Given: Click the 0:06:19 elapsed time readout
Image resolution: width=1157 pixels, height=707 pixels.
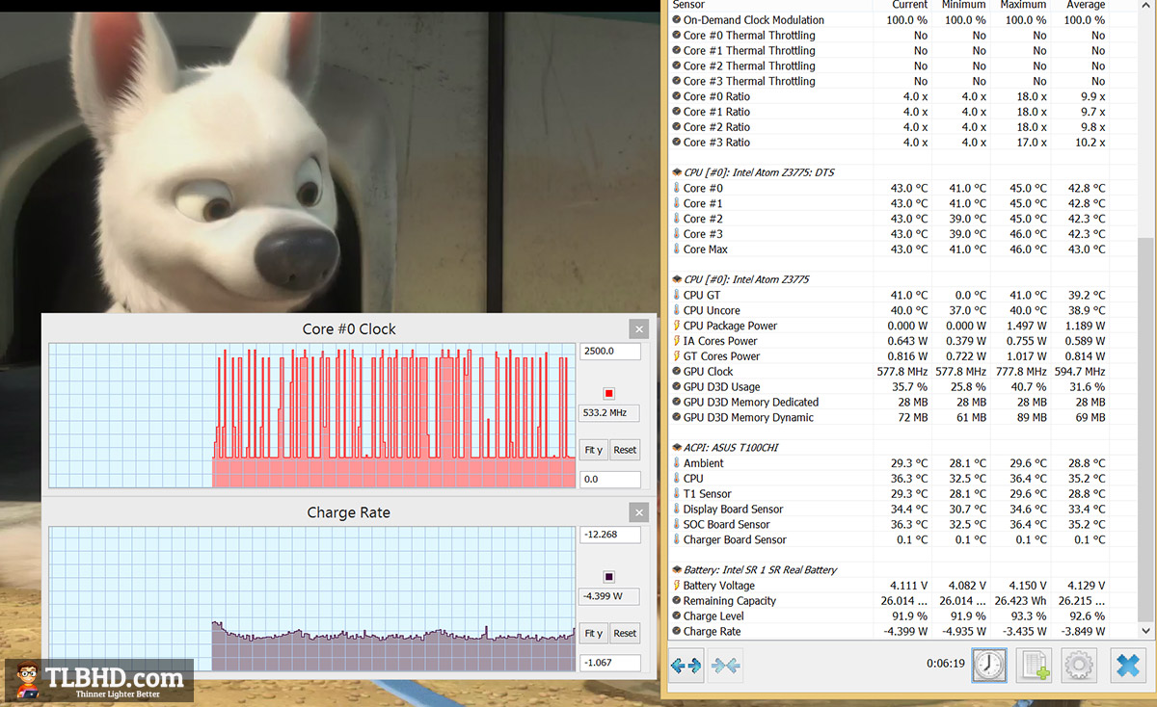Looking at the screenshot, I should coord(945,664).
